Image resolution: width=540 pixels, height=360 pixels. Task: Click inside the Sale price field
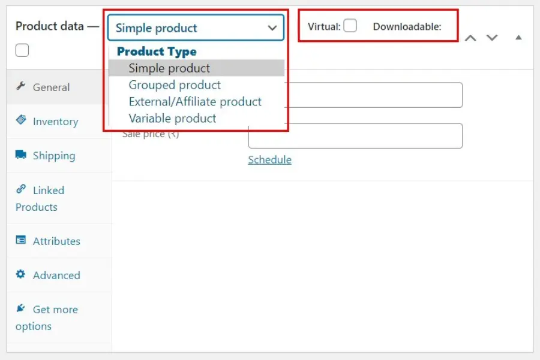click(x=355, y=136)
